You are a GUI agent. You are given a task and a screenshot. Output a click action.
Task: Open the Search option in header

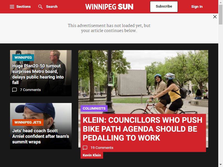pos(52,7)
